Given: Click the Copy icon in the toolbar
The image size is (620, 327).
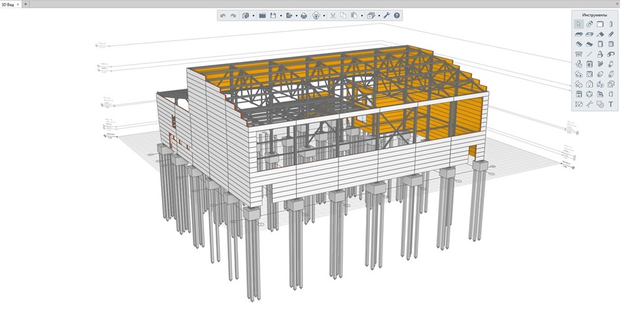Looking at the screenshot, I should coord(343,16).
